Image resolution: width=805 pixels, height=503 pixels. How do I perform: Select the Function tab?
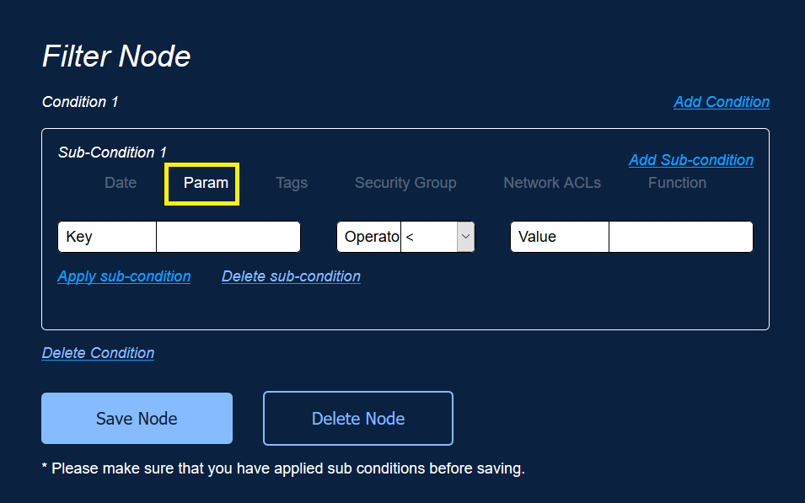(x=677, y=183)
